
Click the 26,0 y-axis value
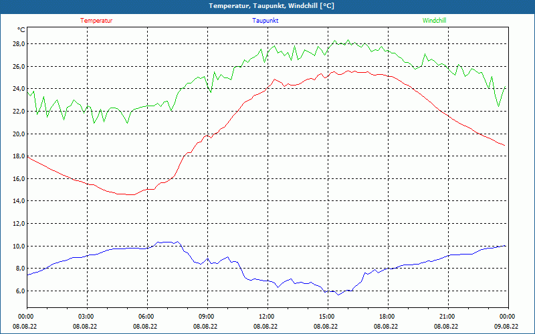pos(19,66)
